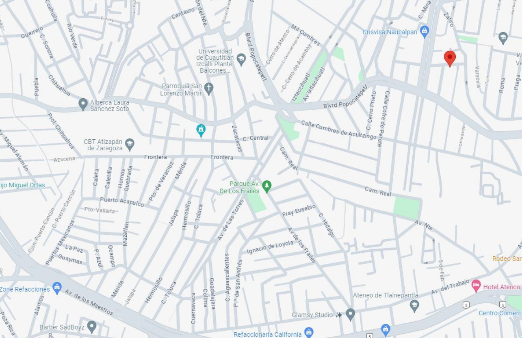
Task: Click the green park area on Cam. Real
Action: coord(406,207)
